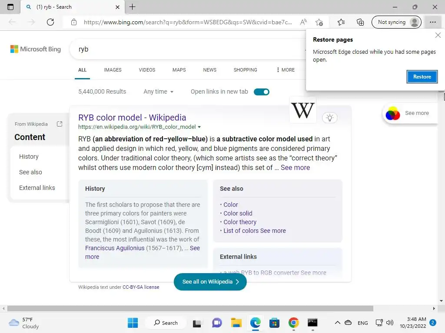This screenshot has width=445, height=333.
Task: Click the vertical scrollbar down arrow
Action: pos(441,301)
